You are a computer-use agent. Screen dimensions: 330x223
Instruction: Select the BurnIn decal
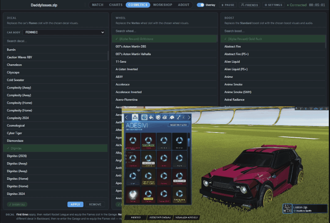(56, 50)
